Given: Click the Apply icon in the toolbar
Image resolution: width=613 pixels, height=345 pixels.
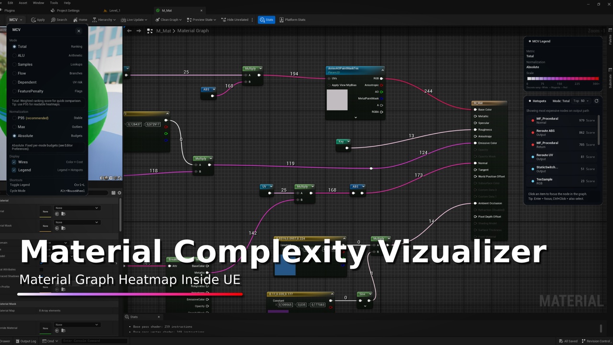Looking at the screenshot, I should [34, 20].
